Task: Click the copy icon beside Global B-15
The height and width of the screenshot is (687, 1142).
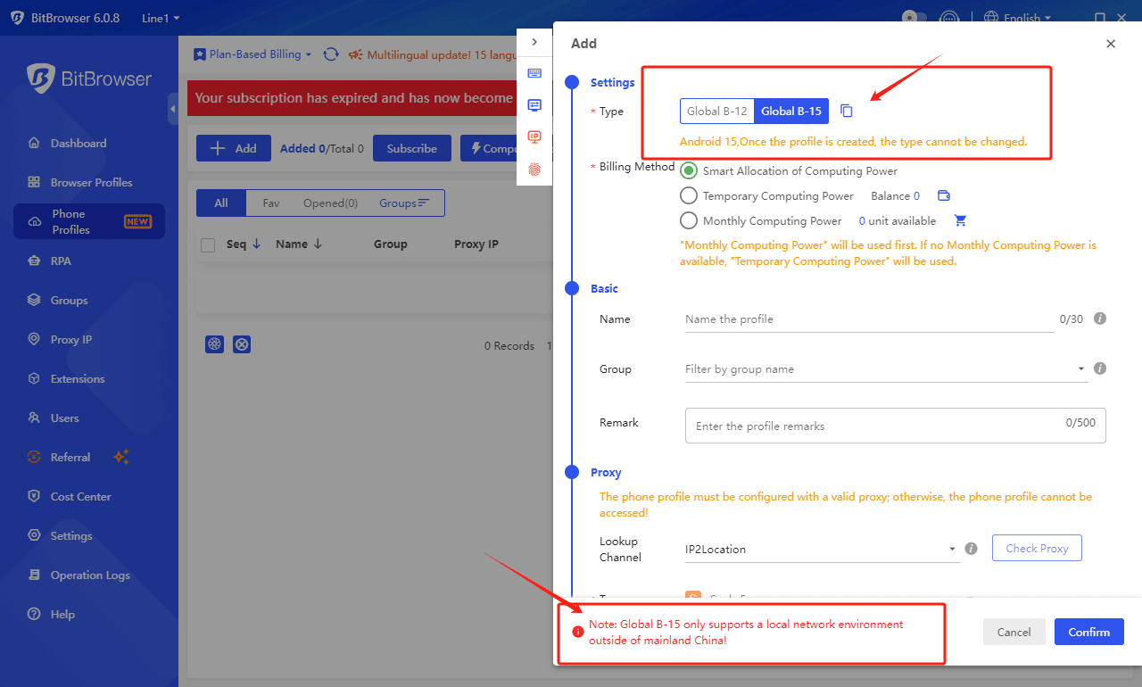Action: pyautogui.click(x=847, y=112)
